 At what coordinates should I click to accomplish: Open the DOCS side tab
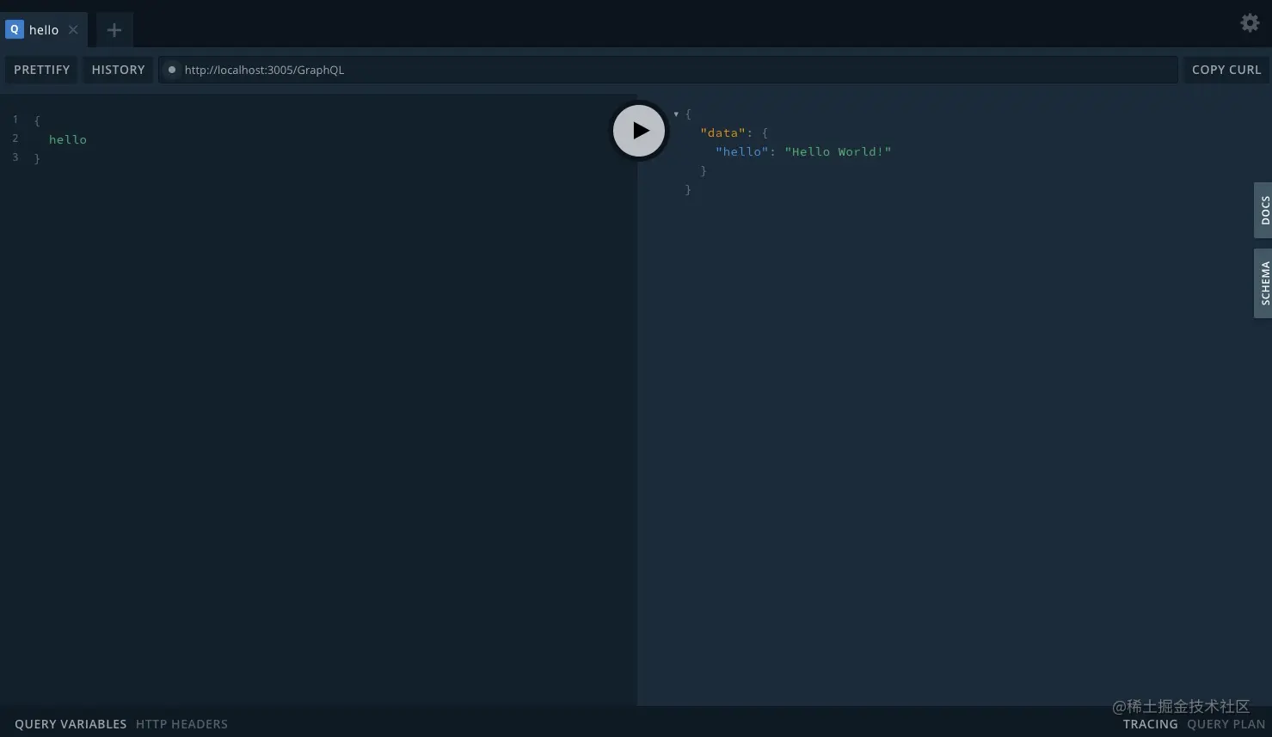(1263, 211)
